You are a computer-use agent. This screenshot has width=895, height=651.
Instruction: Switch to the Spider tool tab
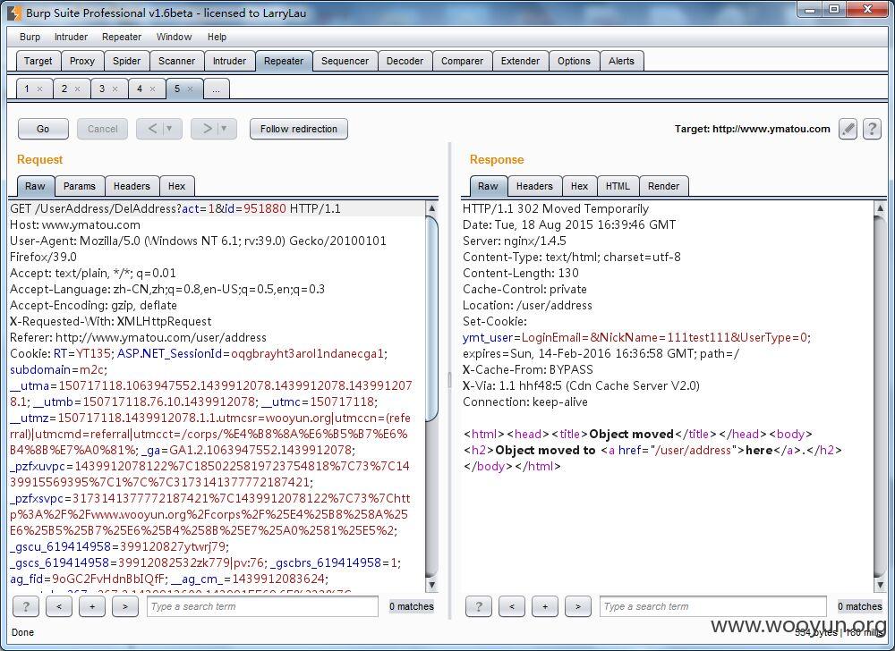[127, 61]
